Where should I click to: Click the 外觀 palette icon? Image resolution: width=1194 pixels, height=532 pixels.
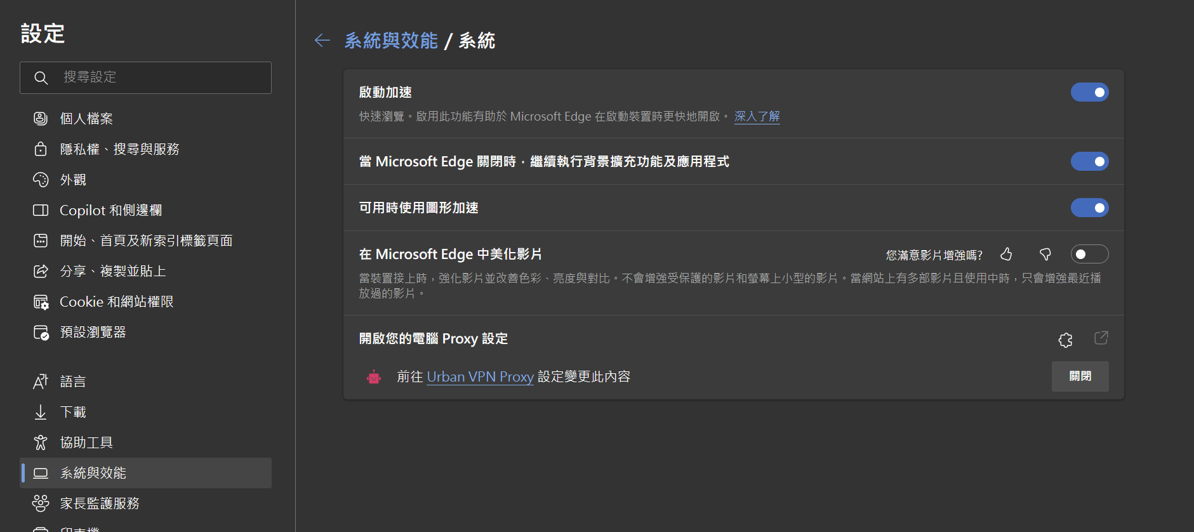pyautogui.click(x=41, y=180)
